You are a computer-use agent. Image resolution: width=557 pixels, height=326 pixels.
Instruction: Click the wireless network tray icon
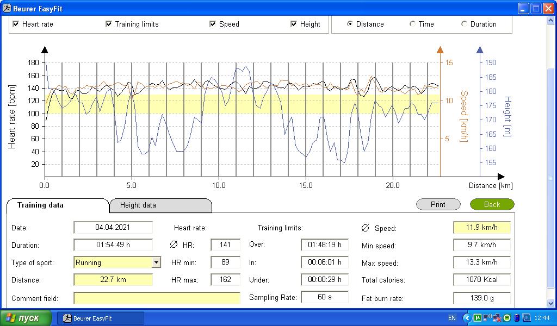[487, 318]
